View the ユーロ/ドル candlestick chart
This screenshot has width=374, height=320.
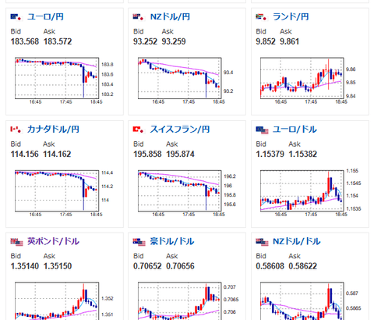point(310,194)
